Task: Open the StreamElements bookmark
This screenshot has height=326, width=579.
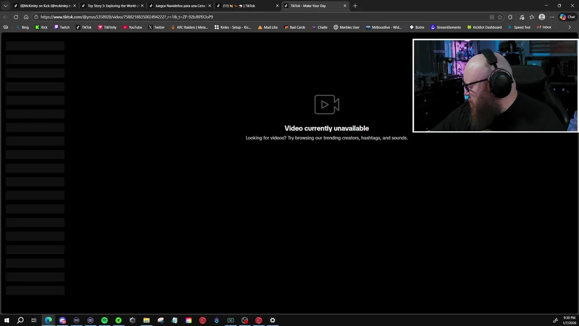Action: pyautogui.click(x=446, y=27)
